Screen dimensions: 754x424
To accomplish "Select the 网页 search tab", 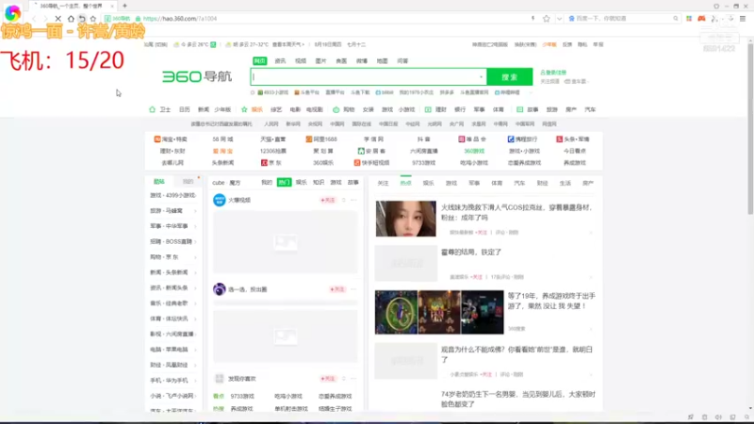I will pyautogui.click(x=260, y=61).
